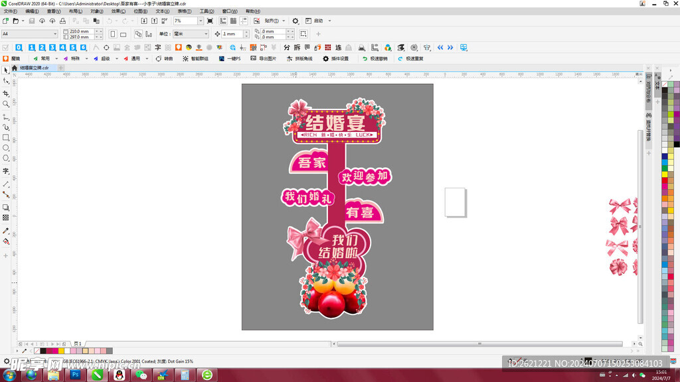
Task: Choose the Ellipse tool
Action: 6,148
